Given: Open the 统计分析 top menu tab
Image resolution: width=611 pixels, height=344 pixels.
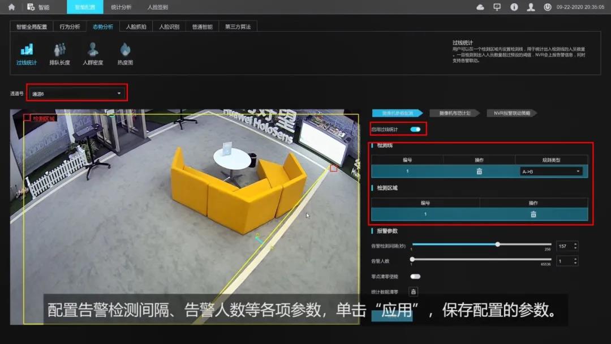Looking at the screenshot, I should click(x=121, y=7).
